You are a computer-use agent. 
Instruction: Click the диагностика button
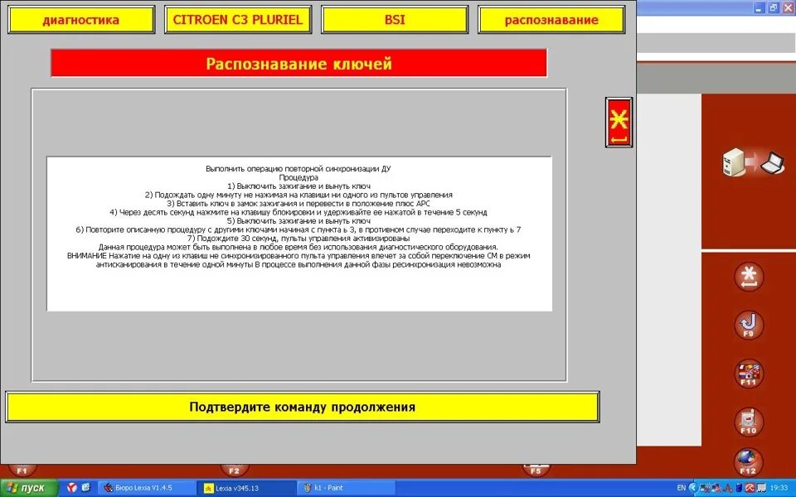(x=81, y=20)
